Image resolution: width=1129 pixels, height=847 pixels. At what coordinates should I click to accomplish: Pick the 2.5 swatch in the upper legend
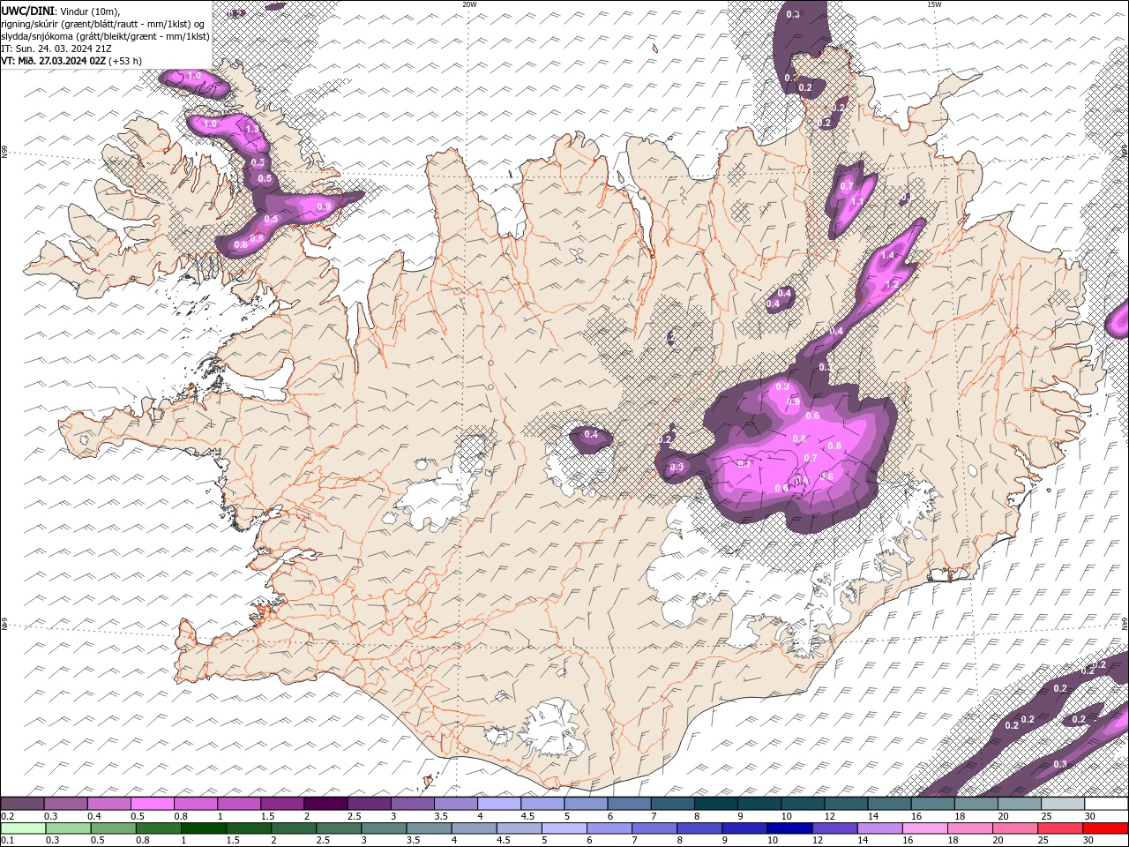coord(369,804)
